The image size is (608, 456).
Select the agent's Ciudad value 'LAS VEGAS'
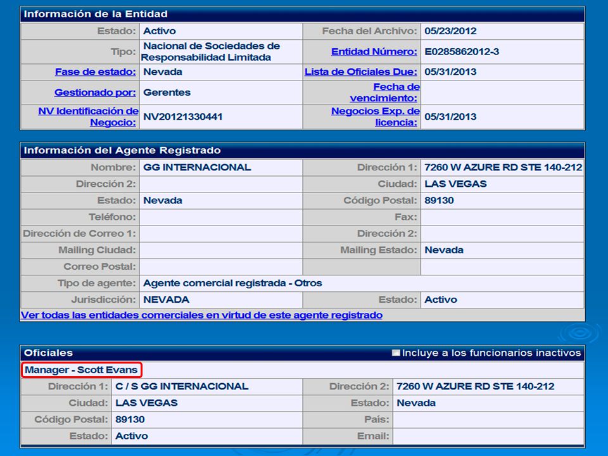pyautogui.click(x=455, y=184)
